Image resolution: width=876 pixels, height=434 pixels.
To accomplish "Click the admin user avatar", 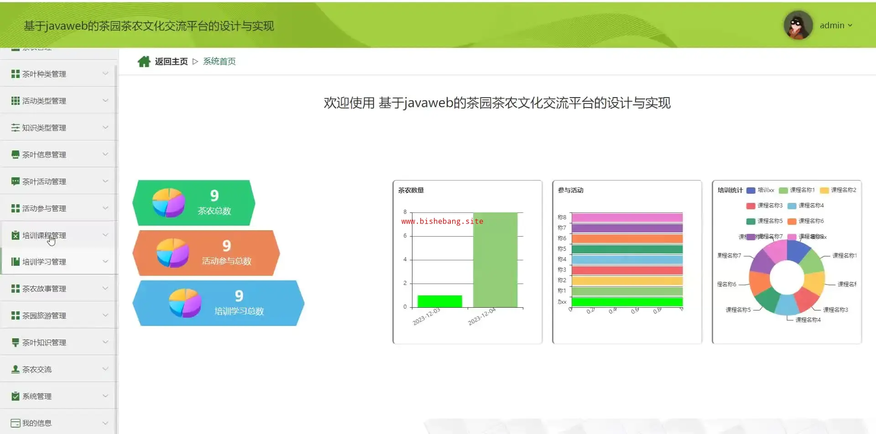I will coord(798,25).
